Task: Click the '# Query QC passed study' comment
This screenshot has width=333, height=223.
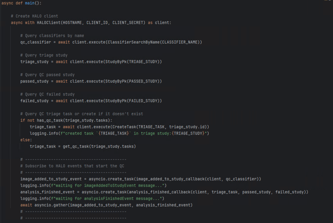Action: pyautogui.click(x=47, y=75)
